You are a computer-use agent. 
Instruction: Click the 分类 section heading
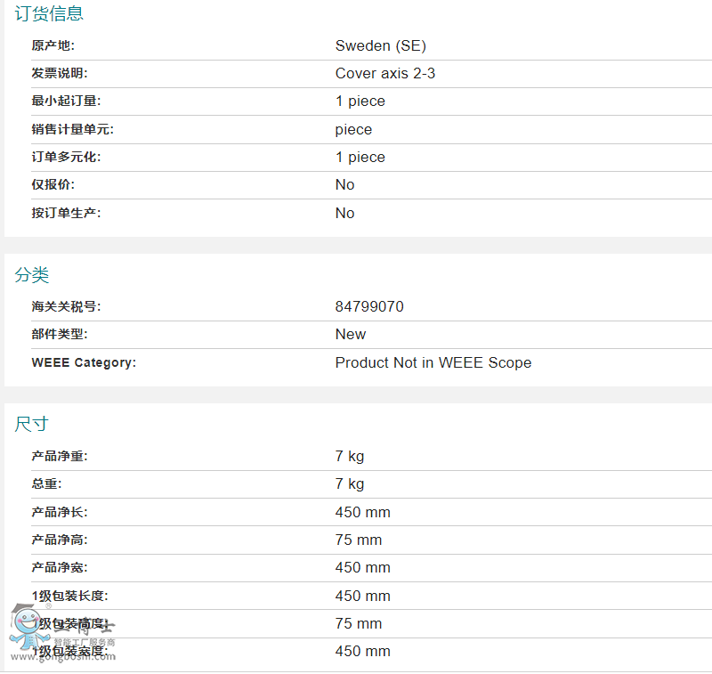[32, 275]
